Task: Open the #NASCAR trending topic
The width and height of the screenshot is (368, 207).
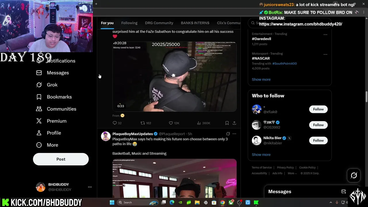Action: (261, 58)
